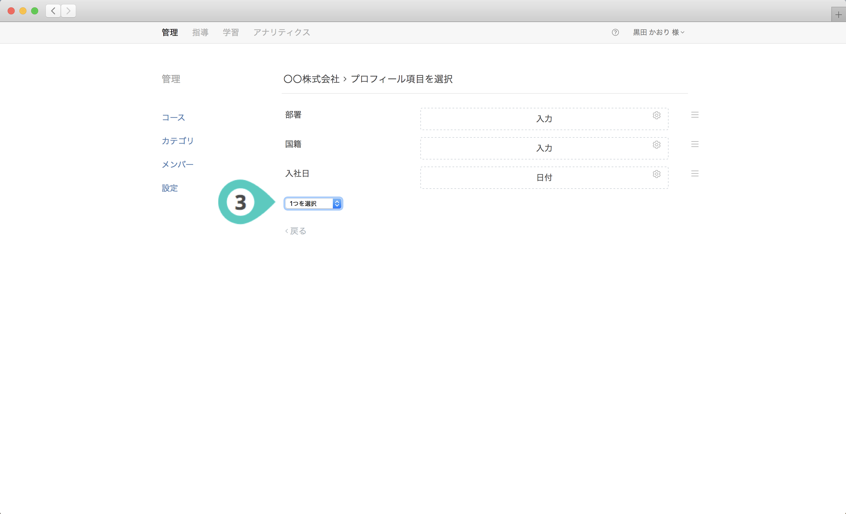Viewport: 846px width, 514px height.
Task: Click the reorder handle for 入社日 row
Action: point(695,174)
